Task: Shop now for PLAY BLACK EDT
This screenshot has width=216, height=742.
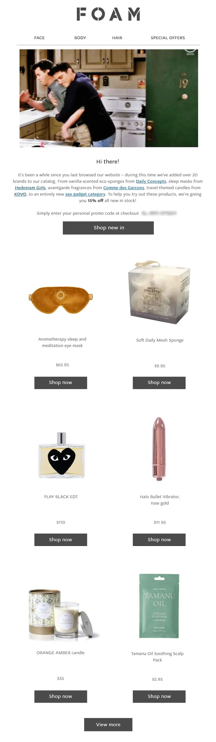Action: tap(61, 540)
